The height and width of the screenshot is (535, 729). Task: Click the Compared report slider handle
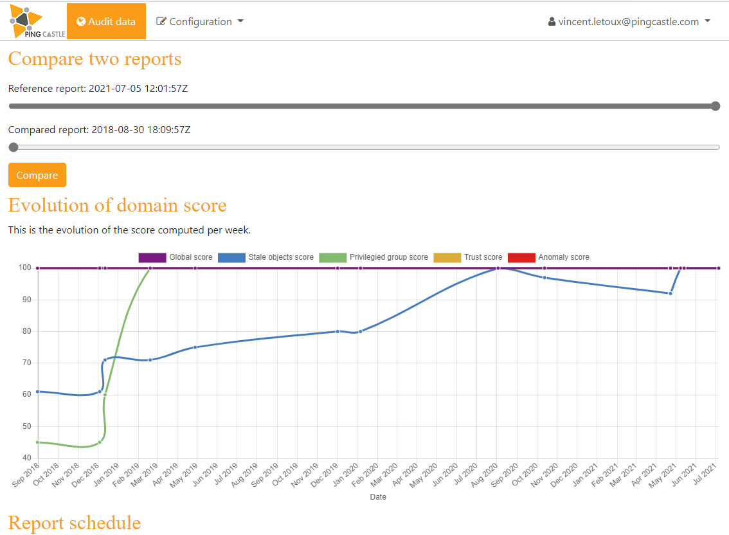(x=14, y=147)
